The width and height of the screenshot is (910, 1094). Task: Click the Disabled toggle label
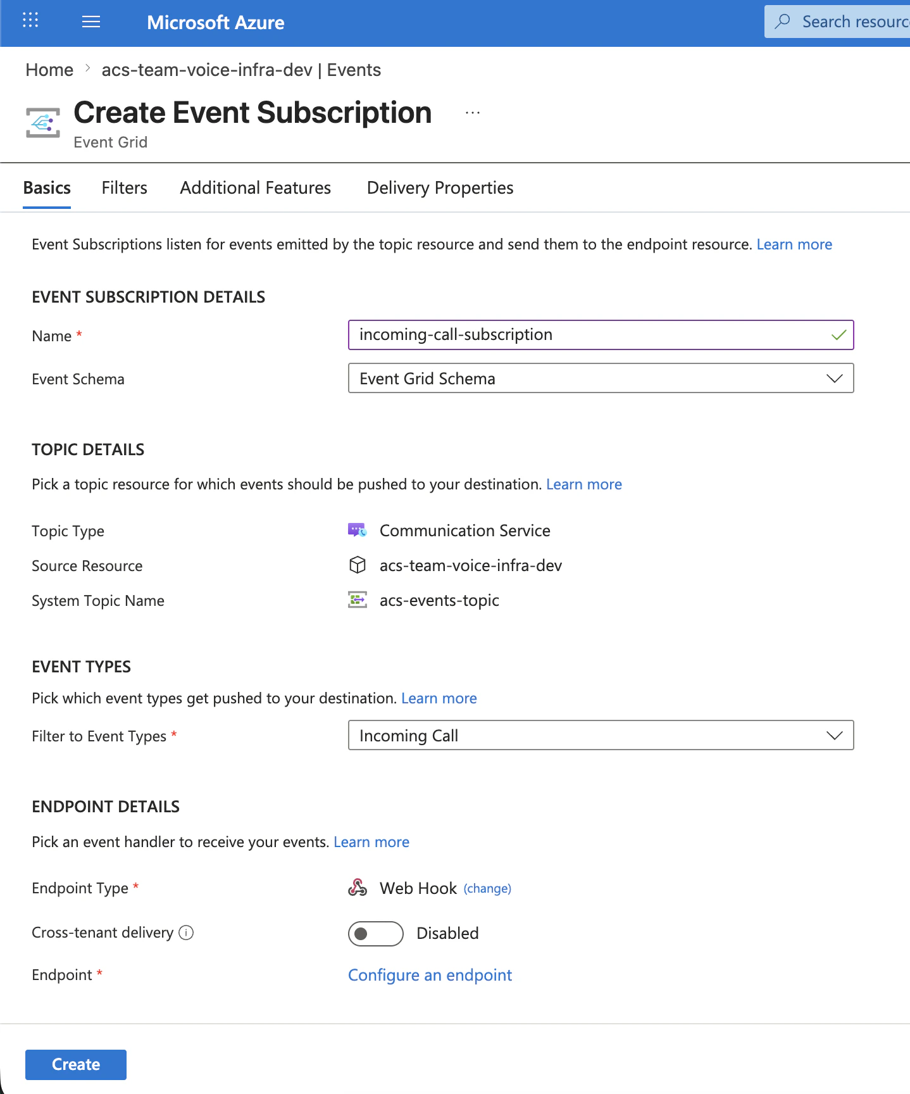[x=447, y=933]
